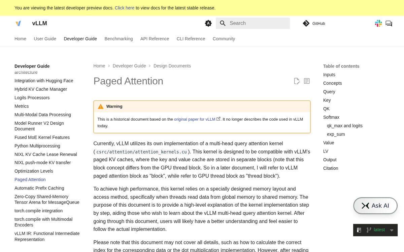The height and width of the screenshot is (252, 404).
Task: Click the Warning triangle icon
Action: coord(101,106)
